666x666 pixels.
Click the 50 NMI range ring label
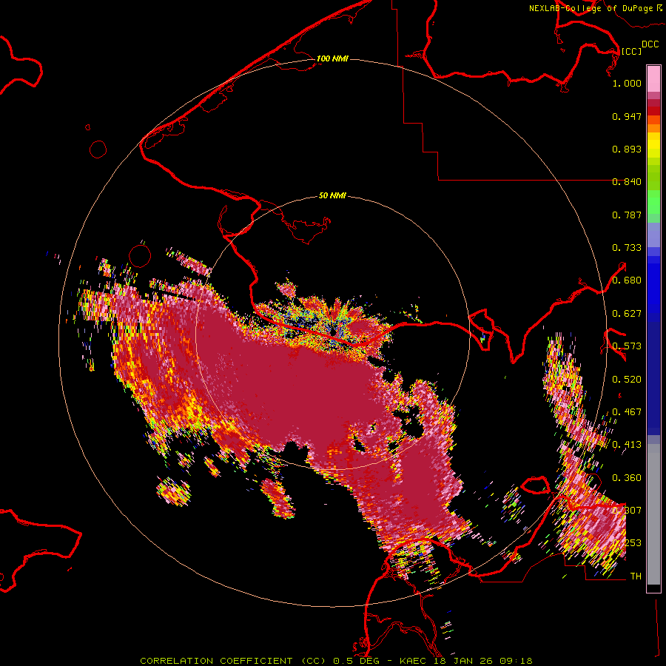[332, 195]
